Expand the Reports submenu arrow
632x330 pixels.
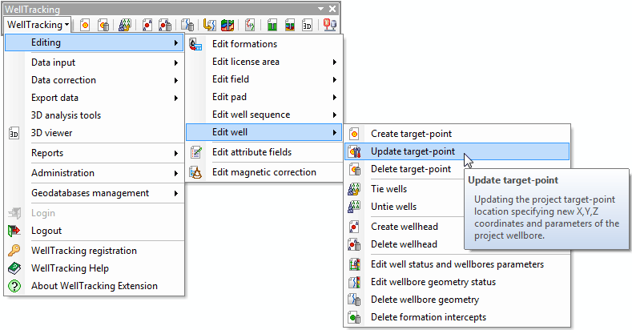[x=176, y=154]
